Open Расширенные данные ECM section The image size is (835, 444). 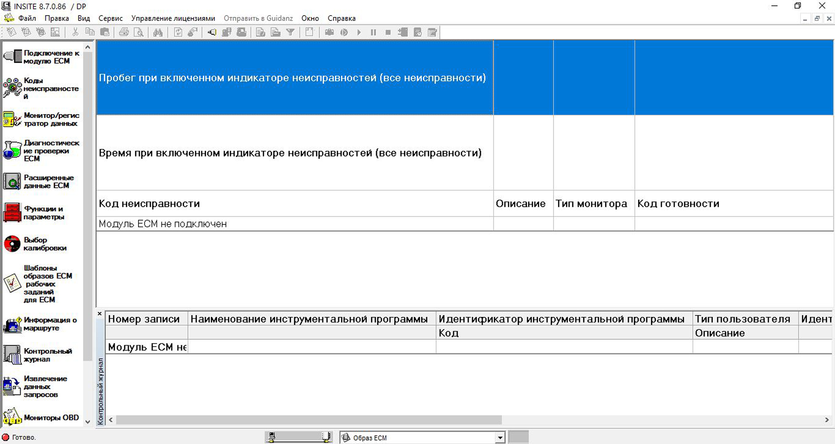coord(13,181)
